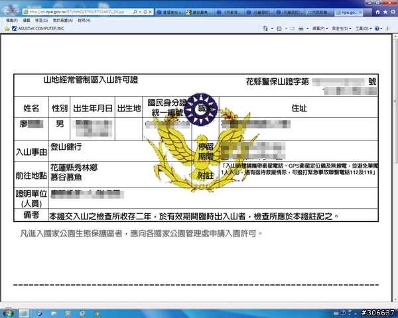
Task: Click the command bar Home page icon
Action: [x=265, y=28]
